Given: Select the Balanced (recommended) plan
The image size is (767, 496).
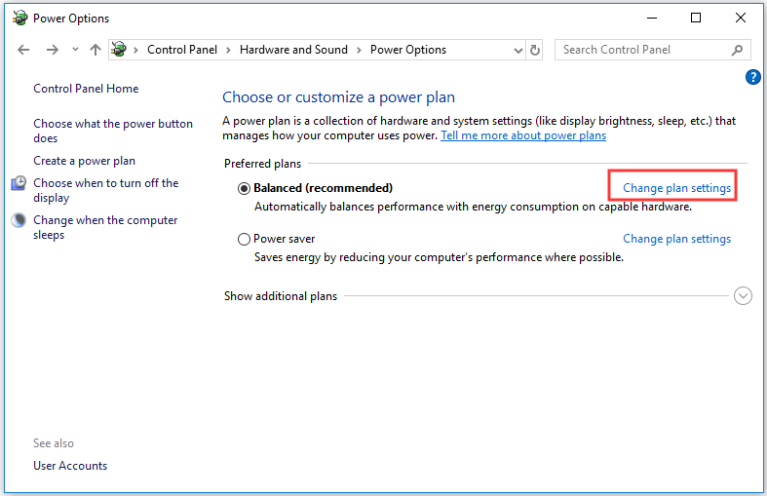Looking at the screenshot, I should tap(244, 188).
